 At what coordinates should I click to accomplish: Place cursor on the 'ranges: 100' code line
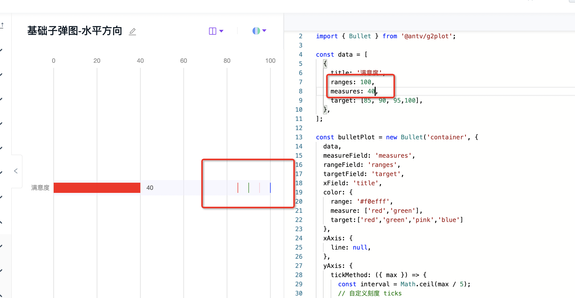pyautogui.click(x=352, y=82)
